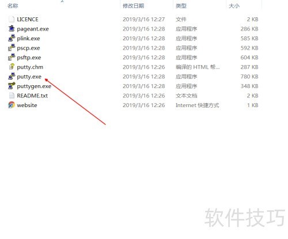
Task: Select the LICENCE file icon
Action: 12,19
